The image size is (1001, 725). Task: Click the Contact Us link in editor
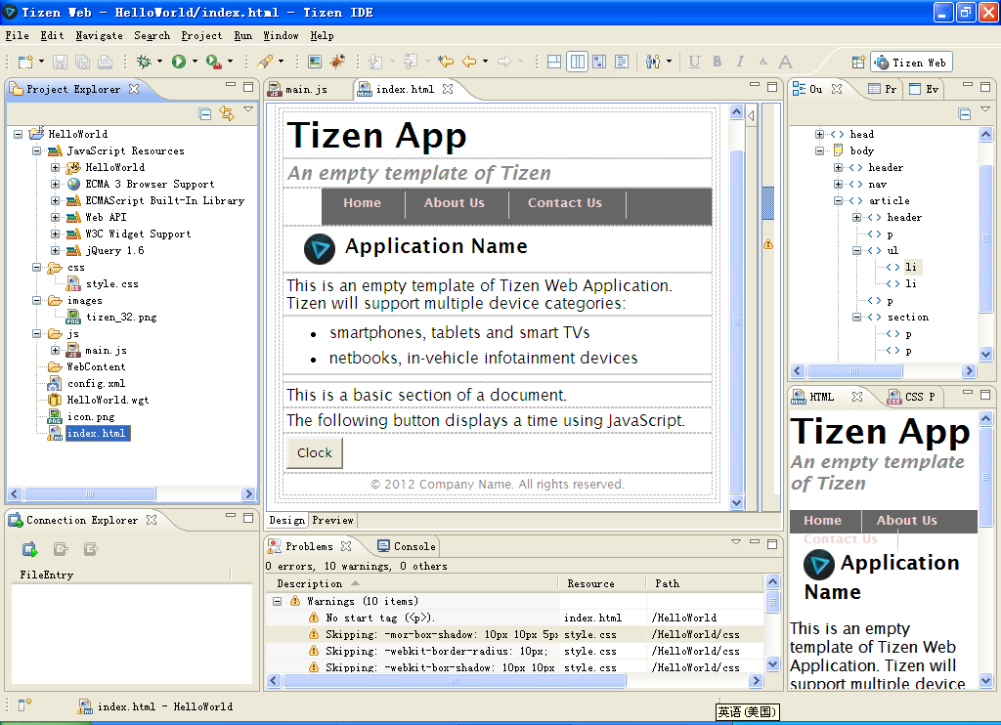tap(564, 203)
